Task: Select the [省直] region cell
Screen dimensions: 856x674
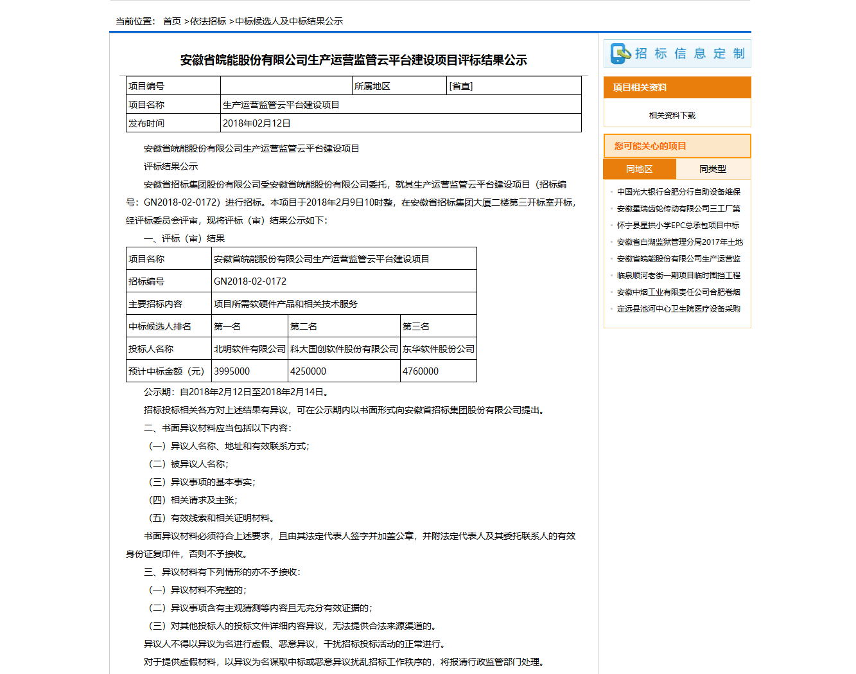Action: 514,86
